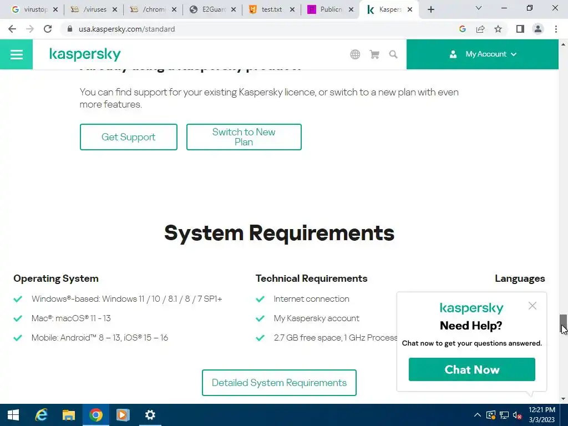
Task: Go back with browser back arrow
Action: pos(12,29)
